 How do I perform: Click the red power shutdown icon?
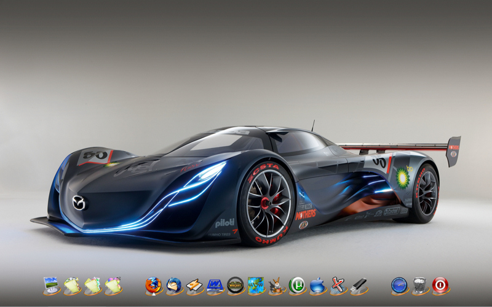[440, 285]
